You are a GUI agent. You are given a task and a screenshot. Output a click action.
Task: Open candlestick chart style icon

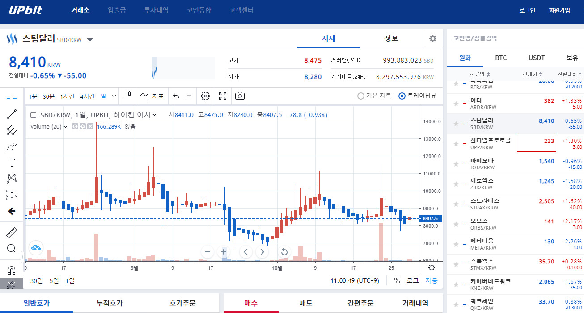click(x=127, y=96)
